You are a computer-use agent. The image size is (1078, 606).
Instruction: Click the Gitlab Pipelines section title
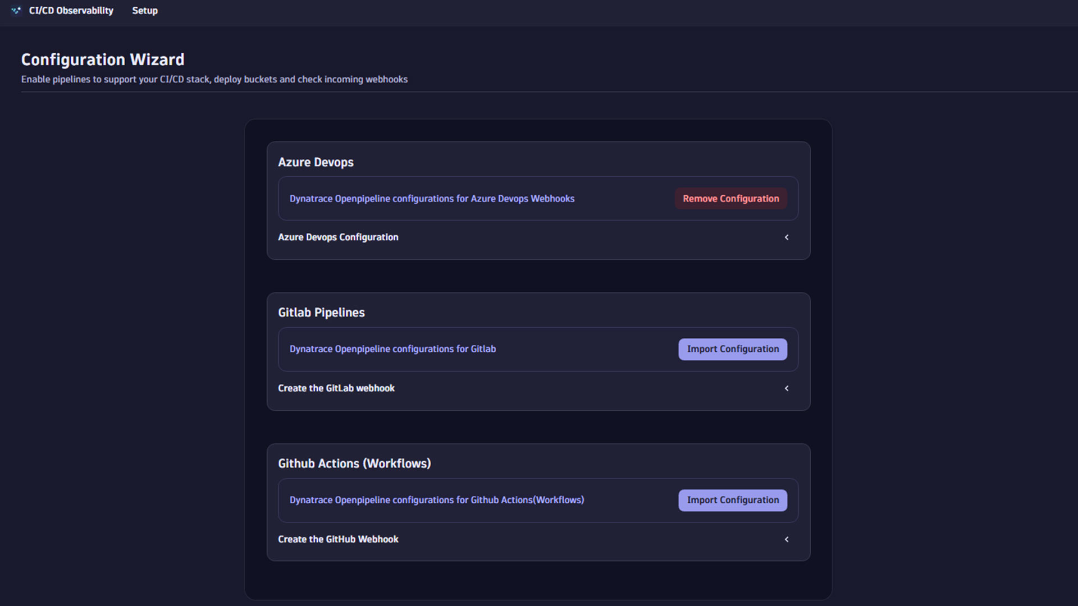(321, 312)
